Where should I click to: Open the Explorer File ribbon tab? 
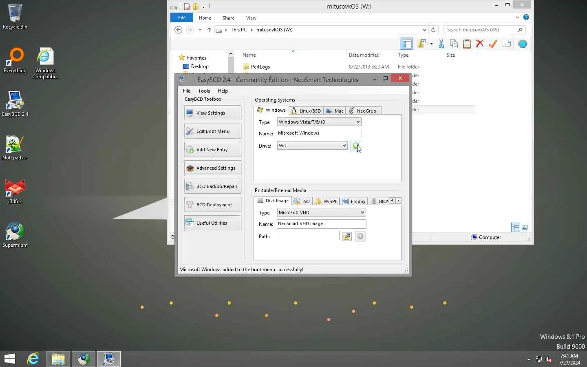click(x=182, y=18)
